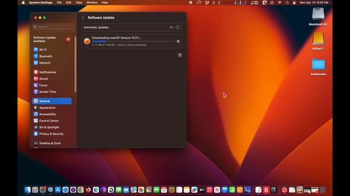The height and width of the screenshot is (196, 350).
Task: Launch Epic Games from the Dock
Action: pos(273,190)
